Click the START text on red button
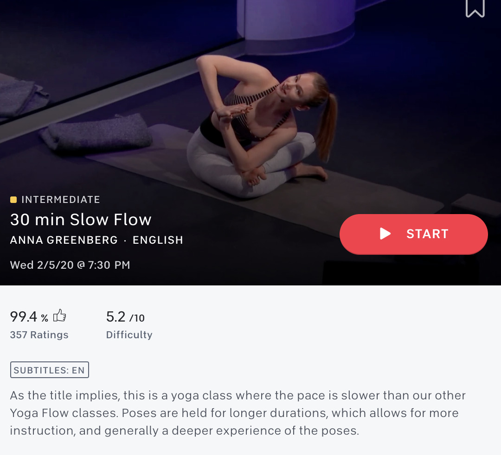Screen dimensions: 501x455 (427, 234)
